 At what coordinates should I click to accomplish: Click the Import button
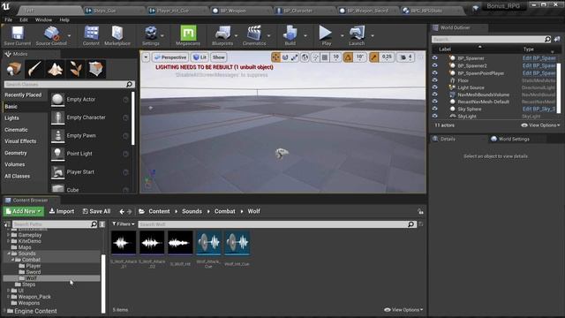[62, 211]
